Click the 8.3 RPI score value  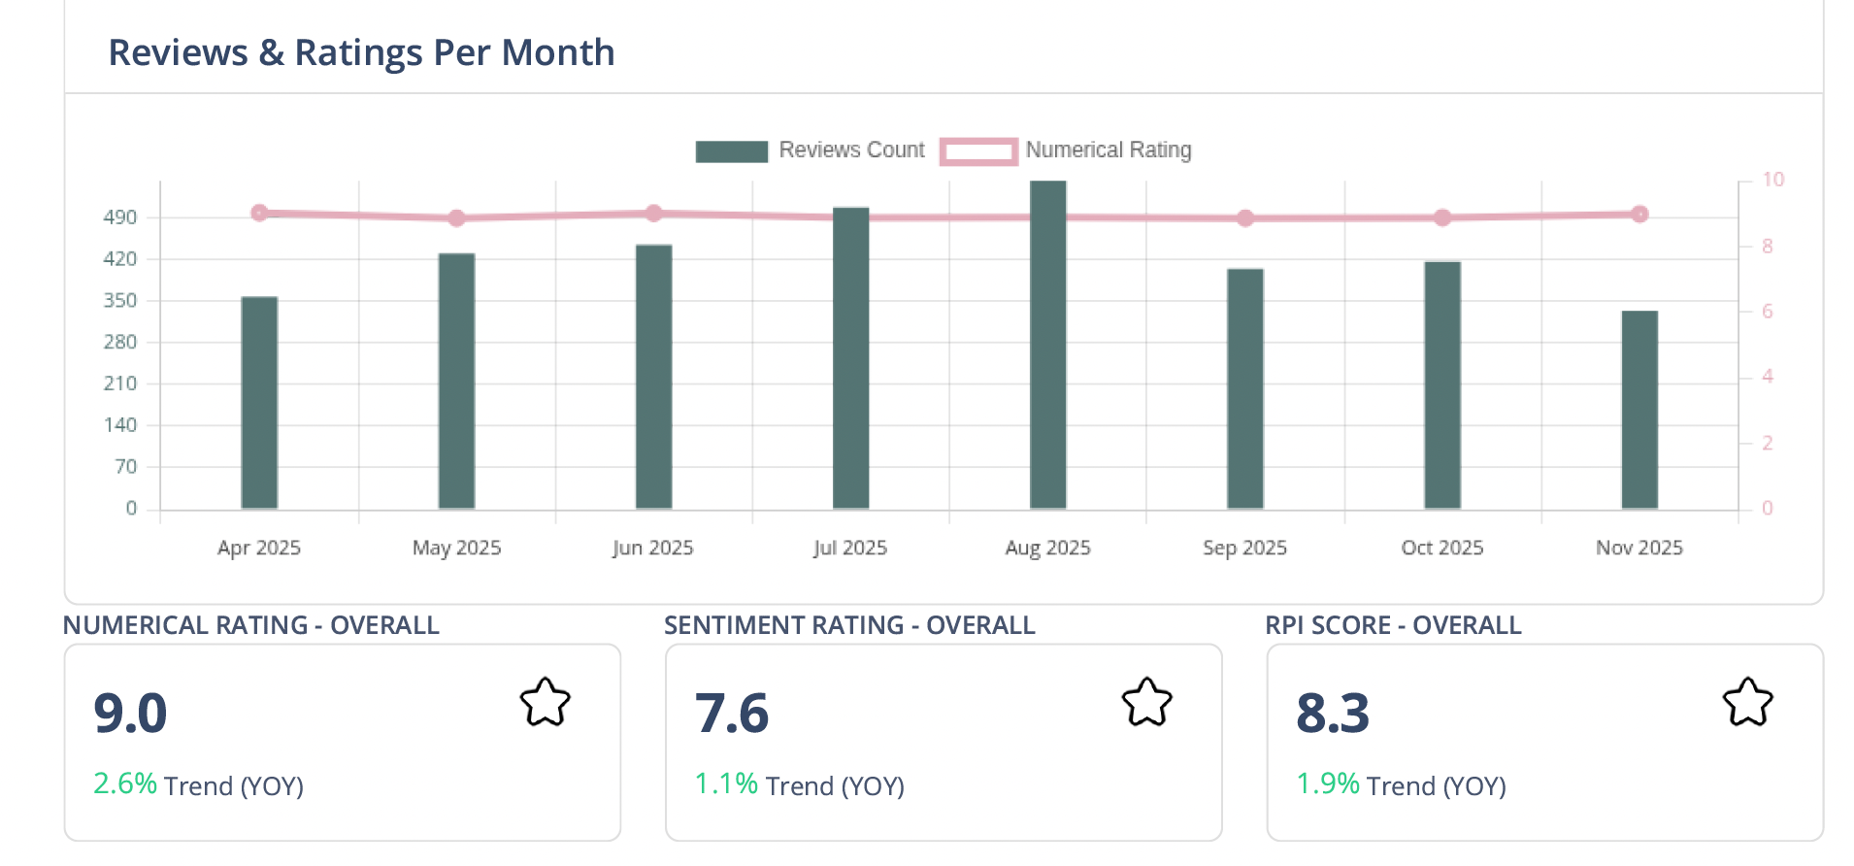(x=1333, y=714)
